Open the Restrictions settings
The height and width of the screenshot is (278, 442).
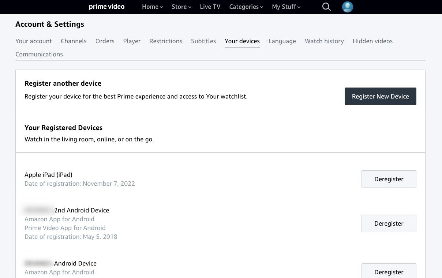coord(166,41)
